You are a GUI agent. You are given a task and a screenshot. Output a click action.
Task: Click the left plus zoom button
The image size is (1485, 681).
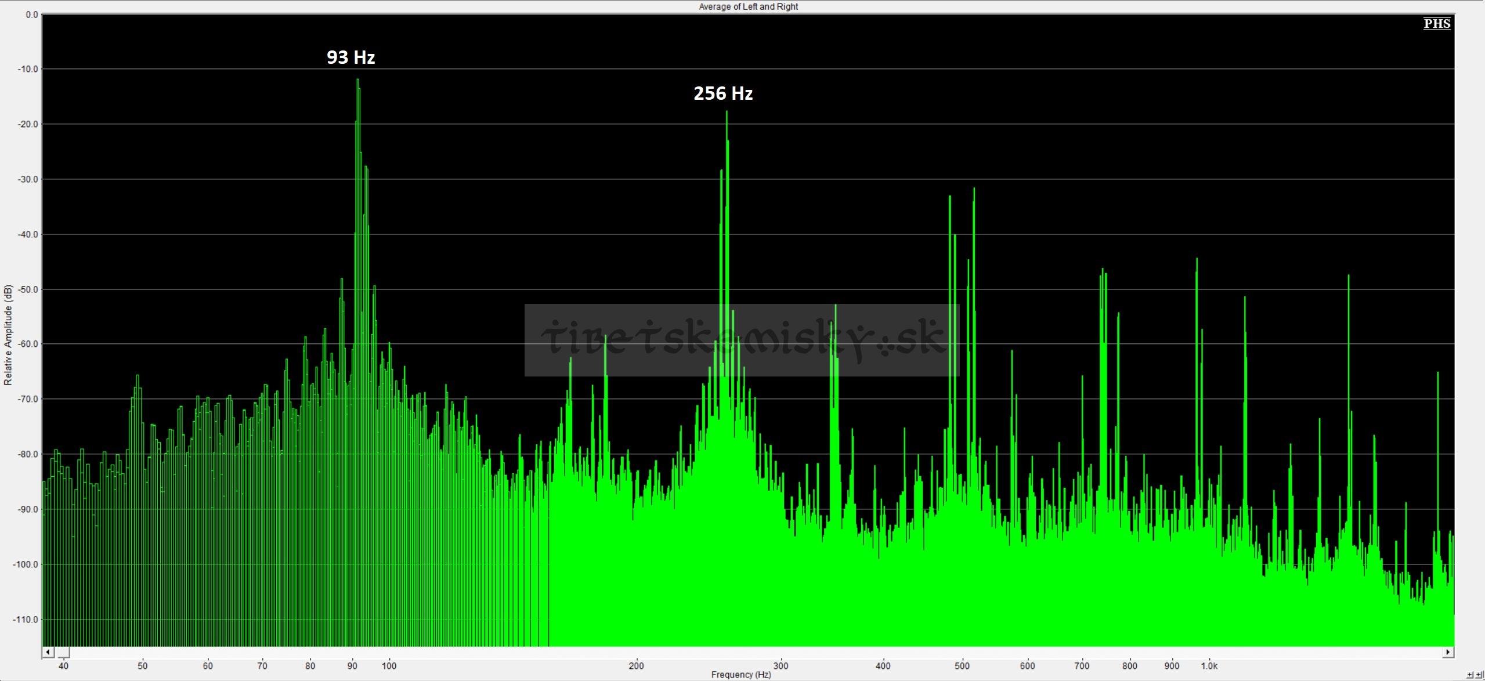tap(1470, 675)
